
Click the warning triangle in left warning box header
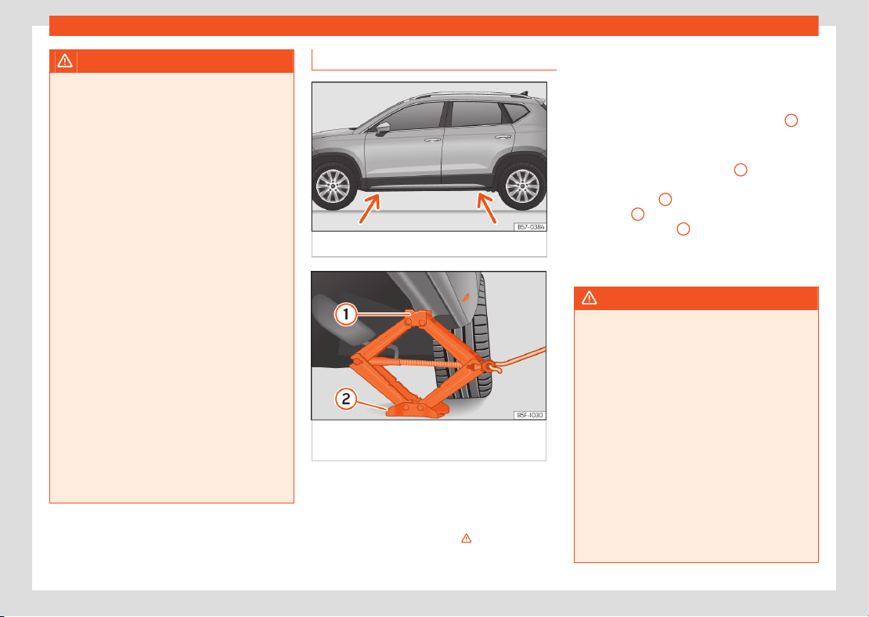65,60
